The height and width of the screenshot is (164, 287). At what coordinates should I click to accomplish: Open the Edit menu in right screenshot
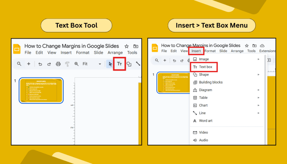(x=173, y=51)
